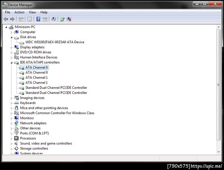
Task: Click the Human Interface Devices category icon
Action: (16, 57)
